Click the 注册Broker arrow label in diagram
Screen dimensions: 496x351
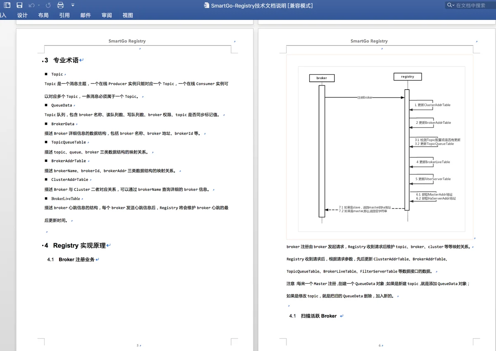[365, 97]
